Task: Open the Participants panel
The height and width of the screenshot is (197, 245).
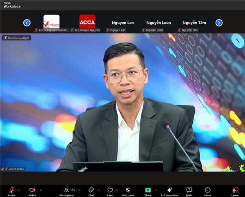Action: point(66,190)
